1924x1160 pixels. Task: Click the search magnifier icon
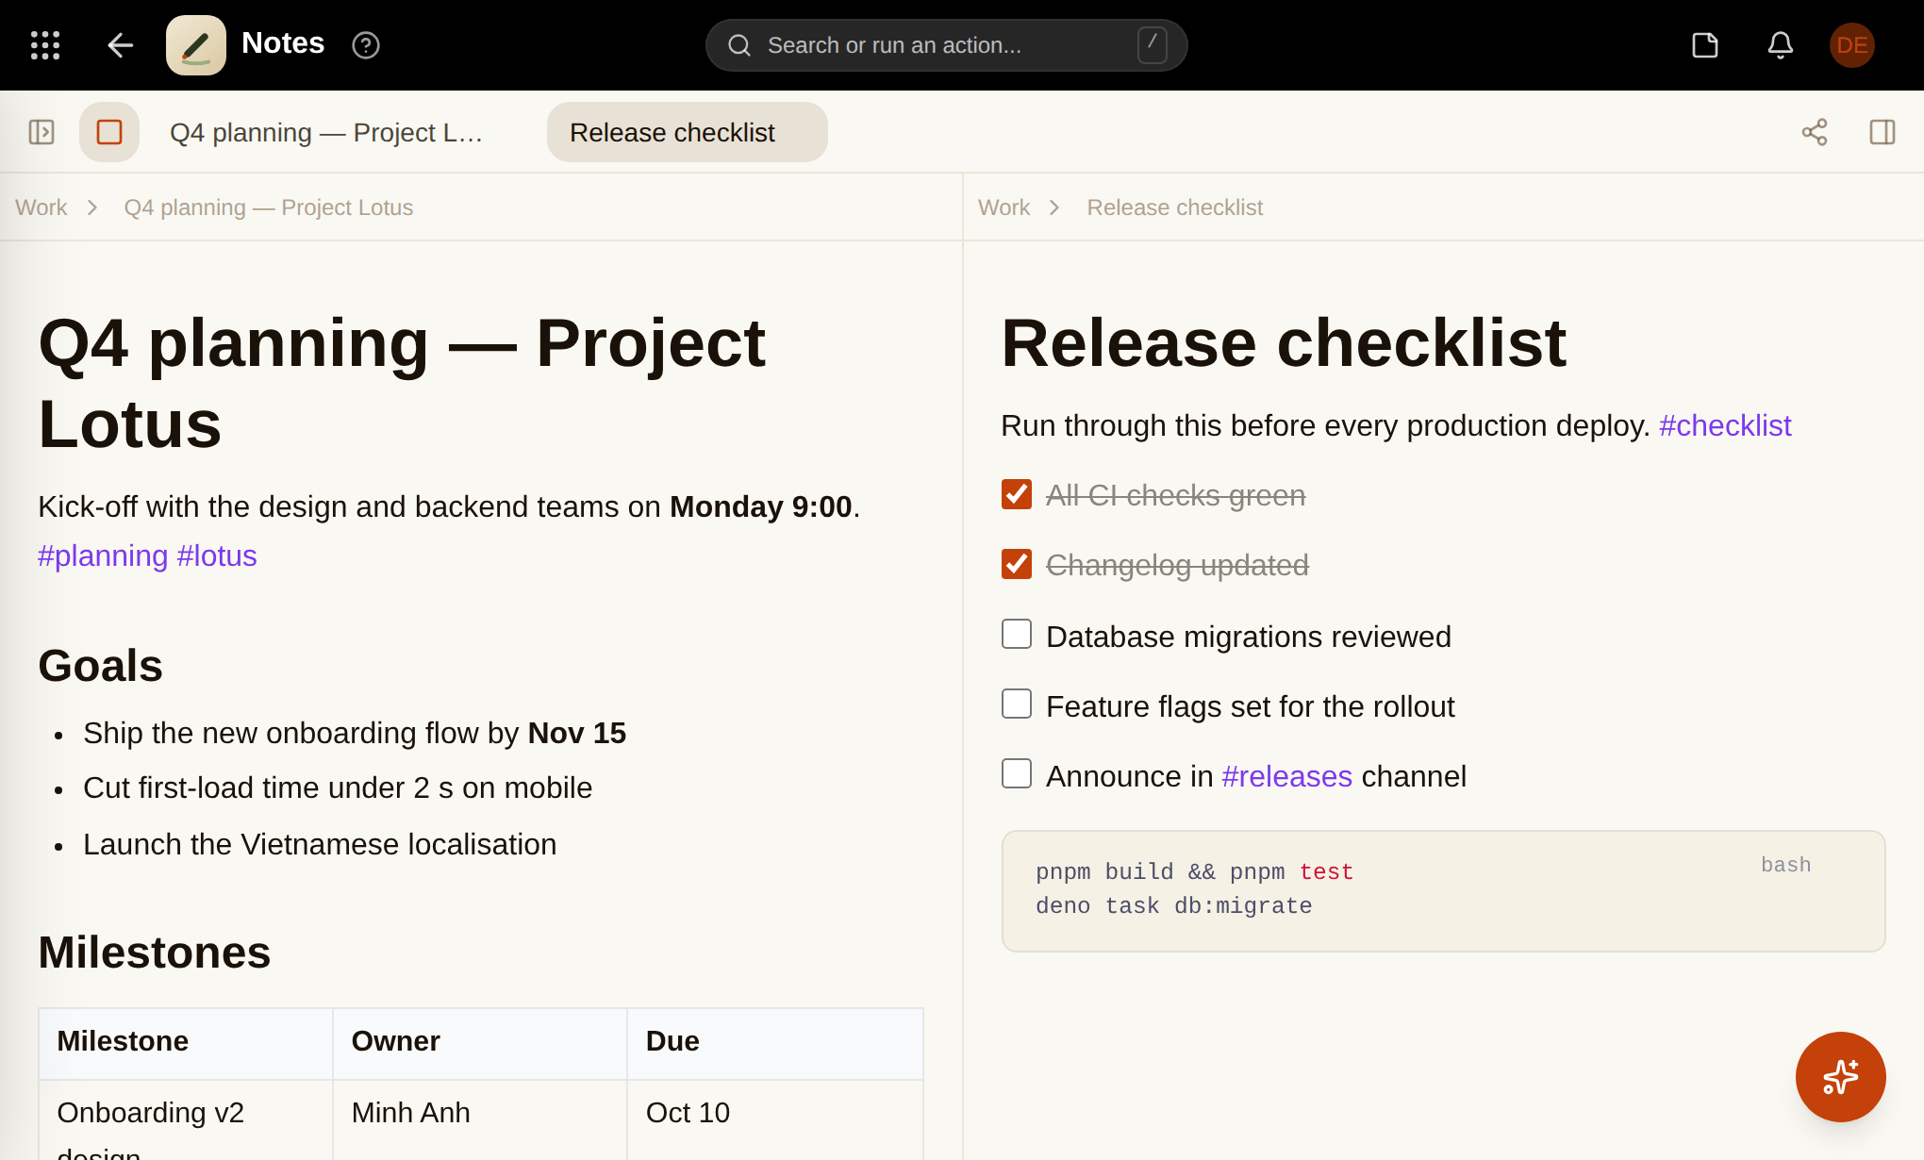pos(739,45)
